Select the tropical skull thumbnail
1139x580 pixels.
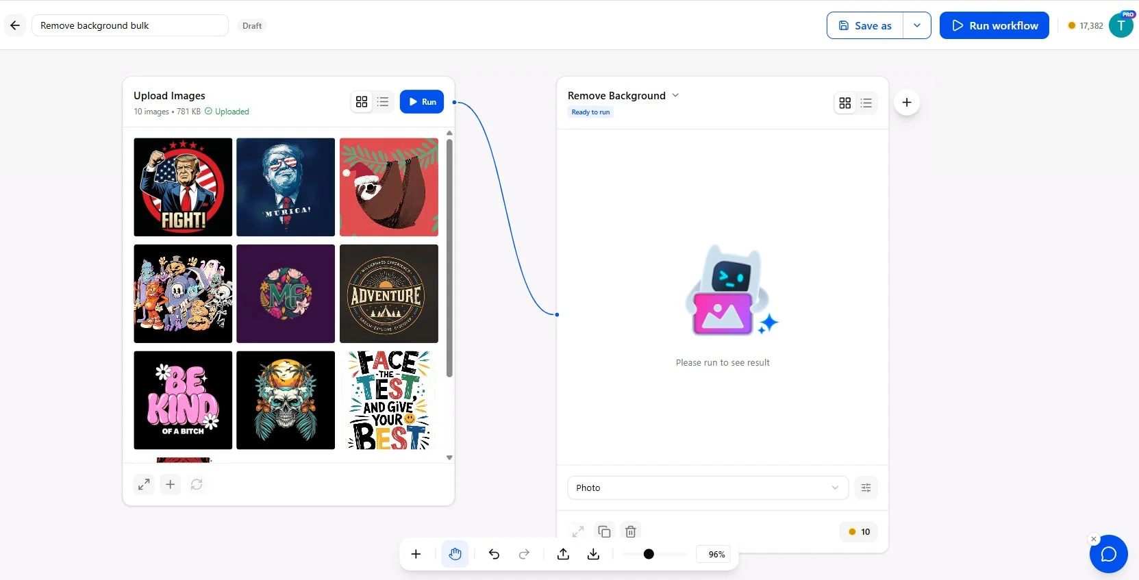(286, 401)
